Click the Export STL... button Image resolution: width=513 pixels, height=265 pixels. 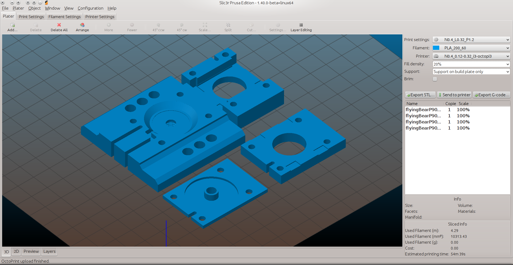click(420, 95)
